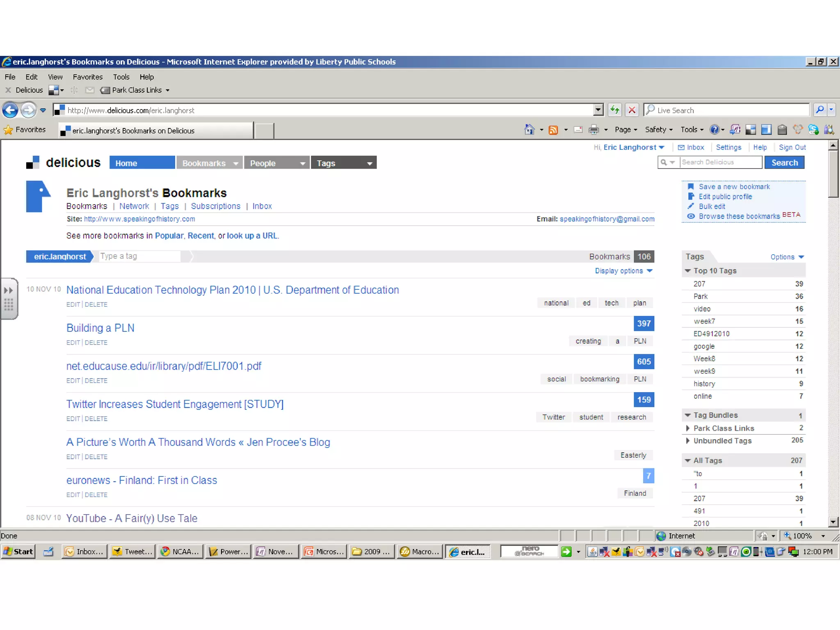The width and height of the screenshot is (840, 630).
Task: Click the Favorites star icon
Action: [8, 130]
